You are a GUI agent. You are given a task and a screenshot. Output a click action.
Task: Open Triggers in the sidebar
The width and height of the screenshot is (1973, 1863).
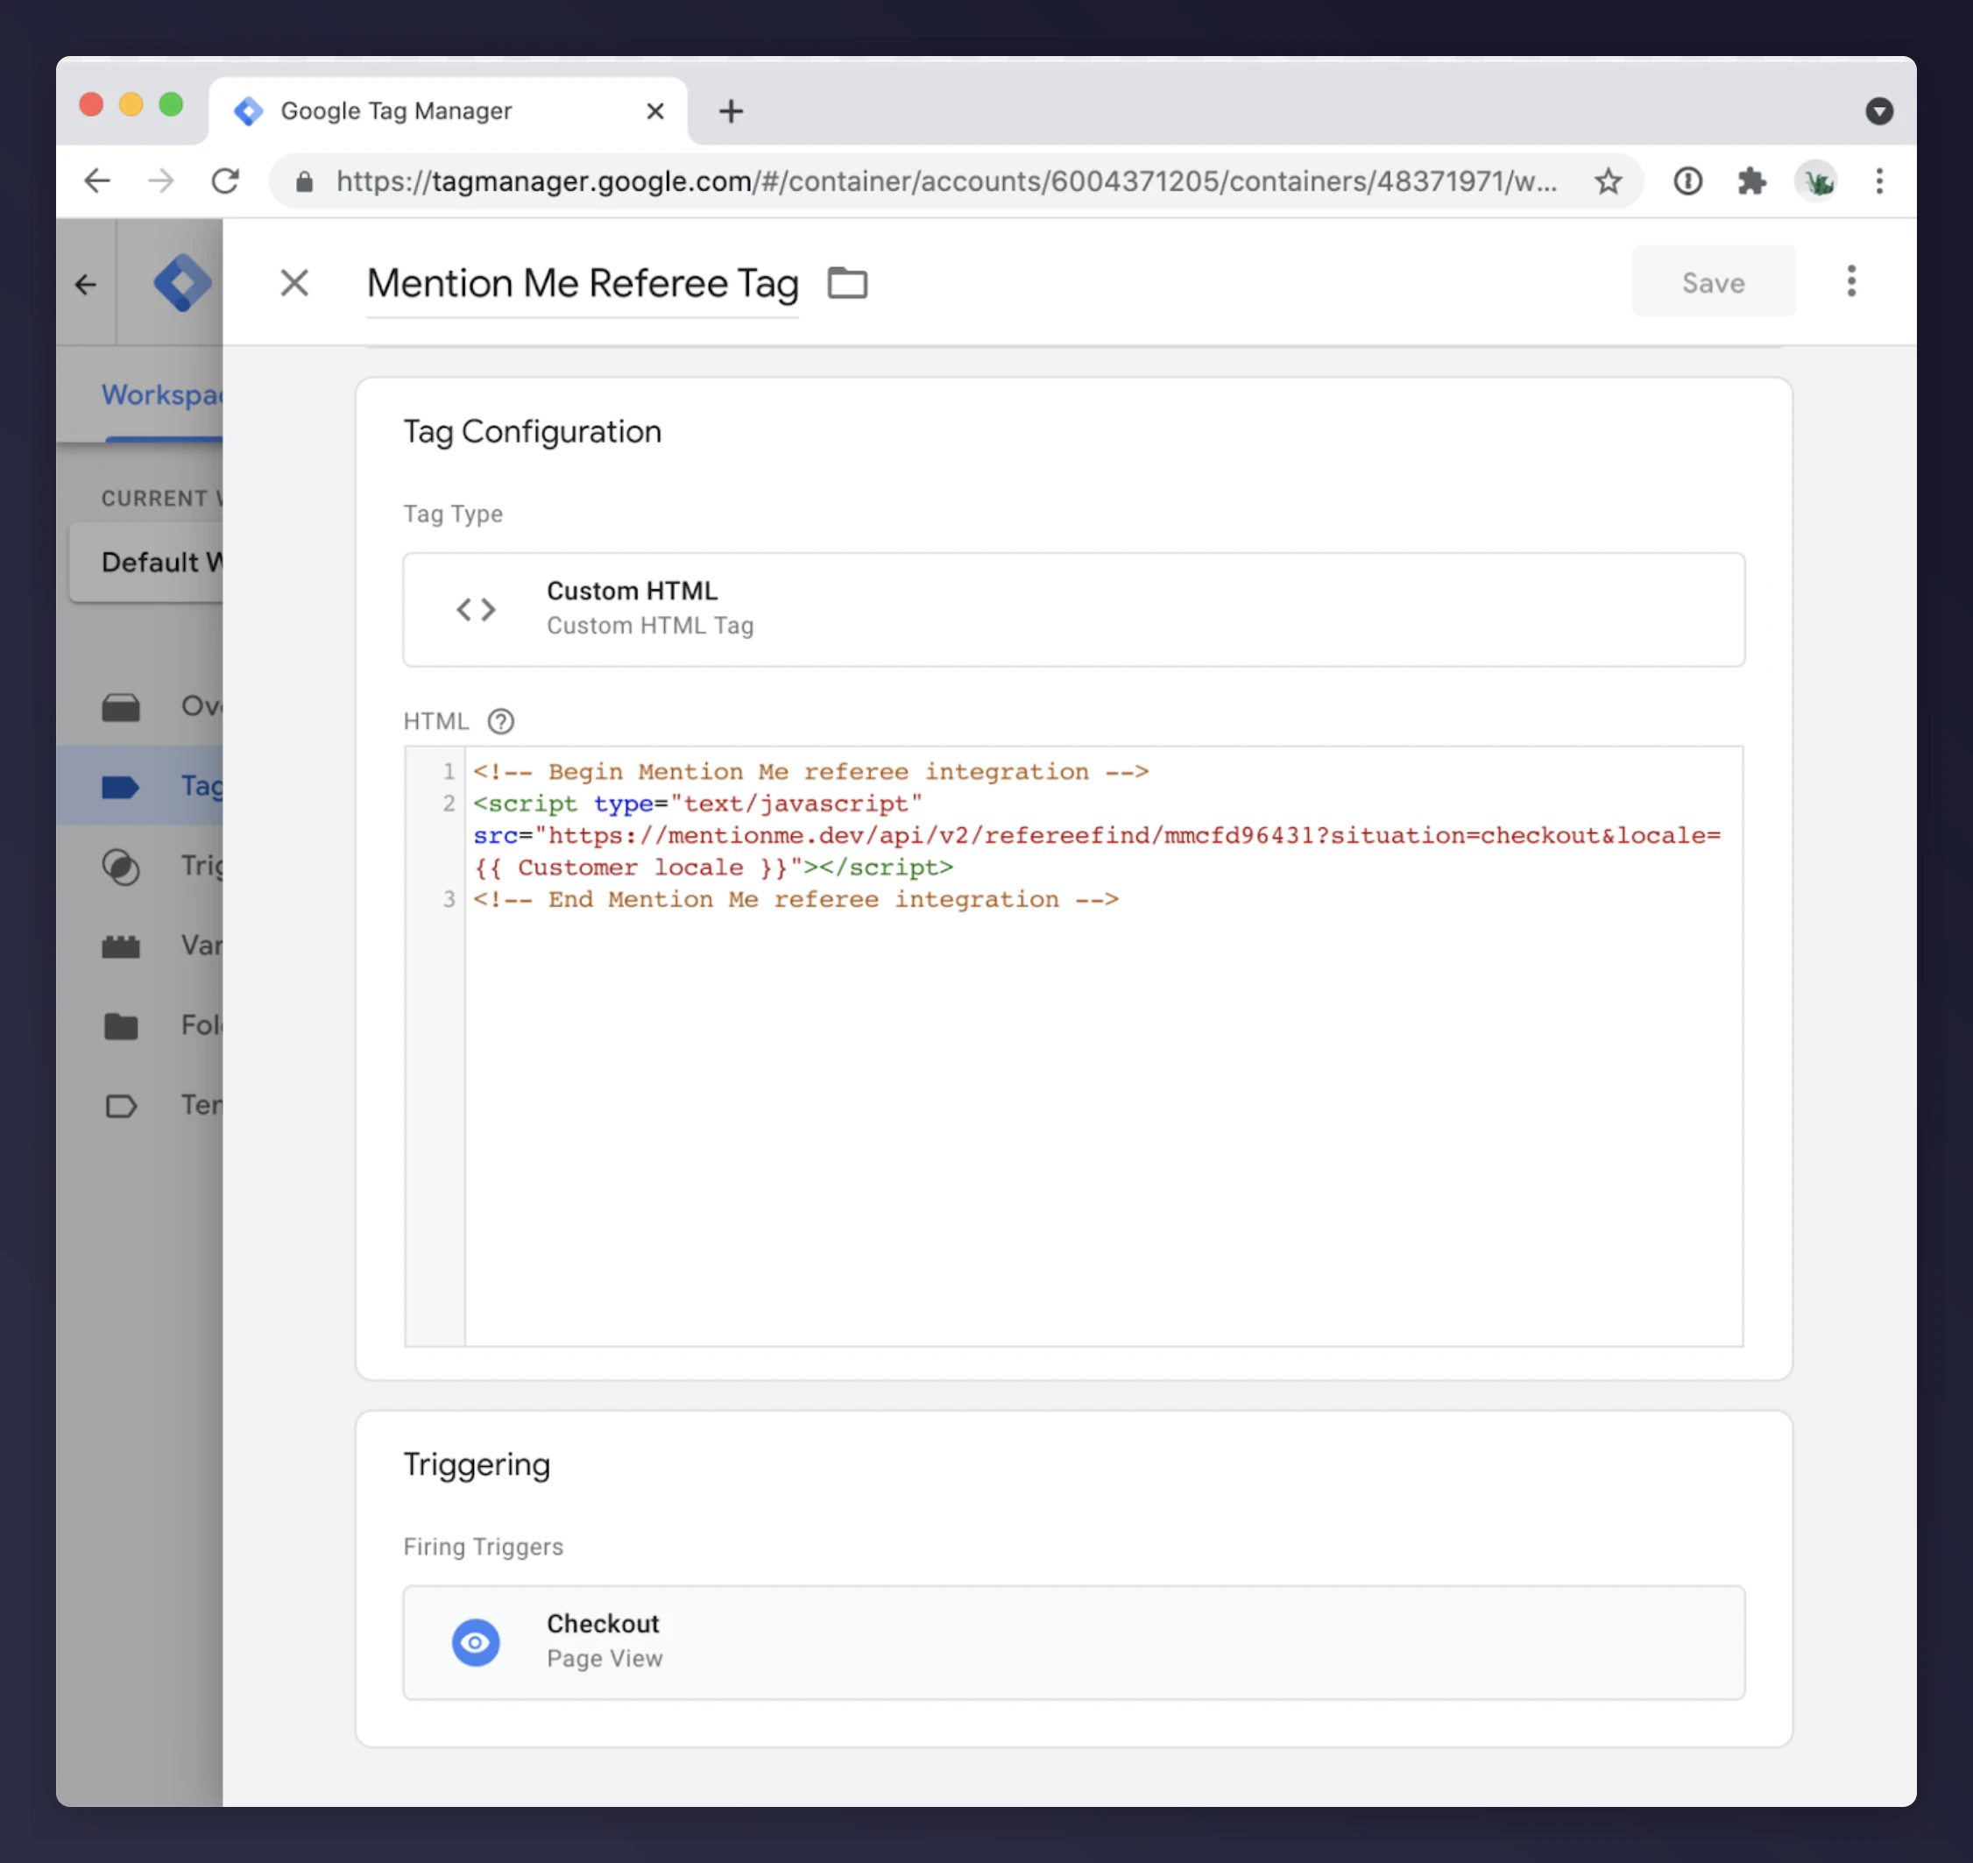tap(140, 866)
